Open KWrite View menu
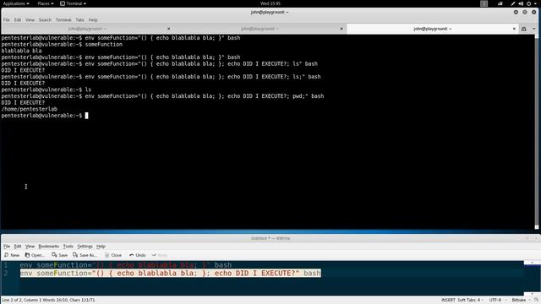The image size is (541, 304). [x=30, y=247]
